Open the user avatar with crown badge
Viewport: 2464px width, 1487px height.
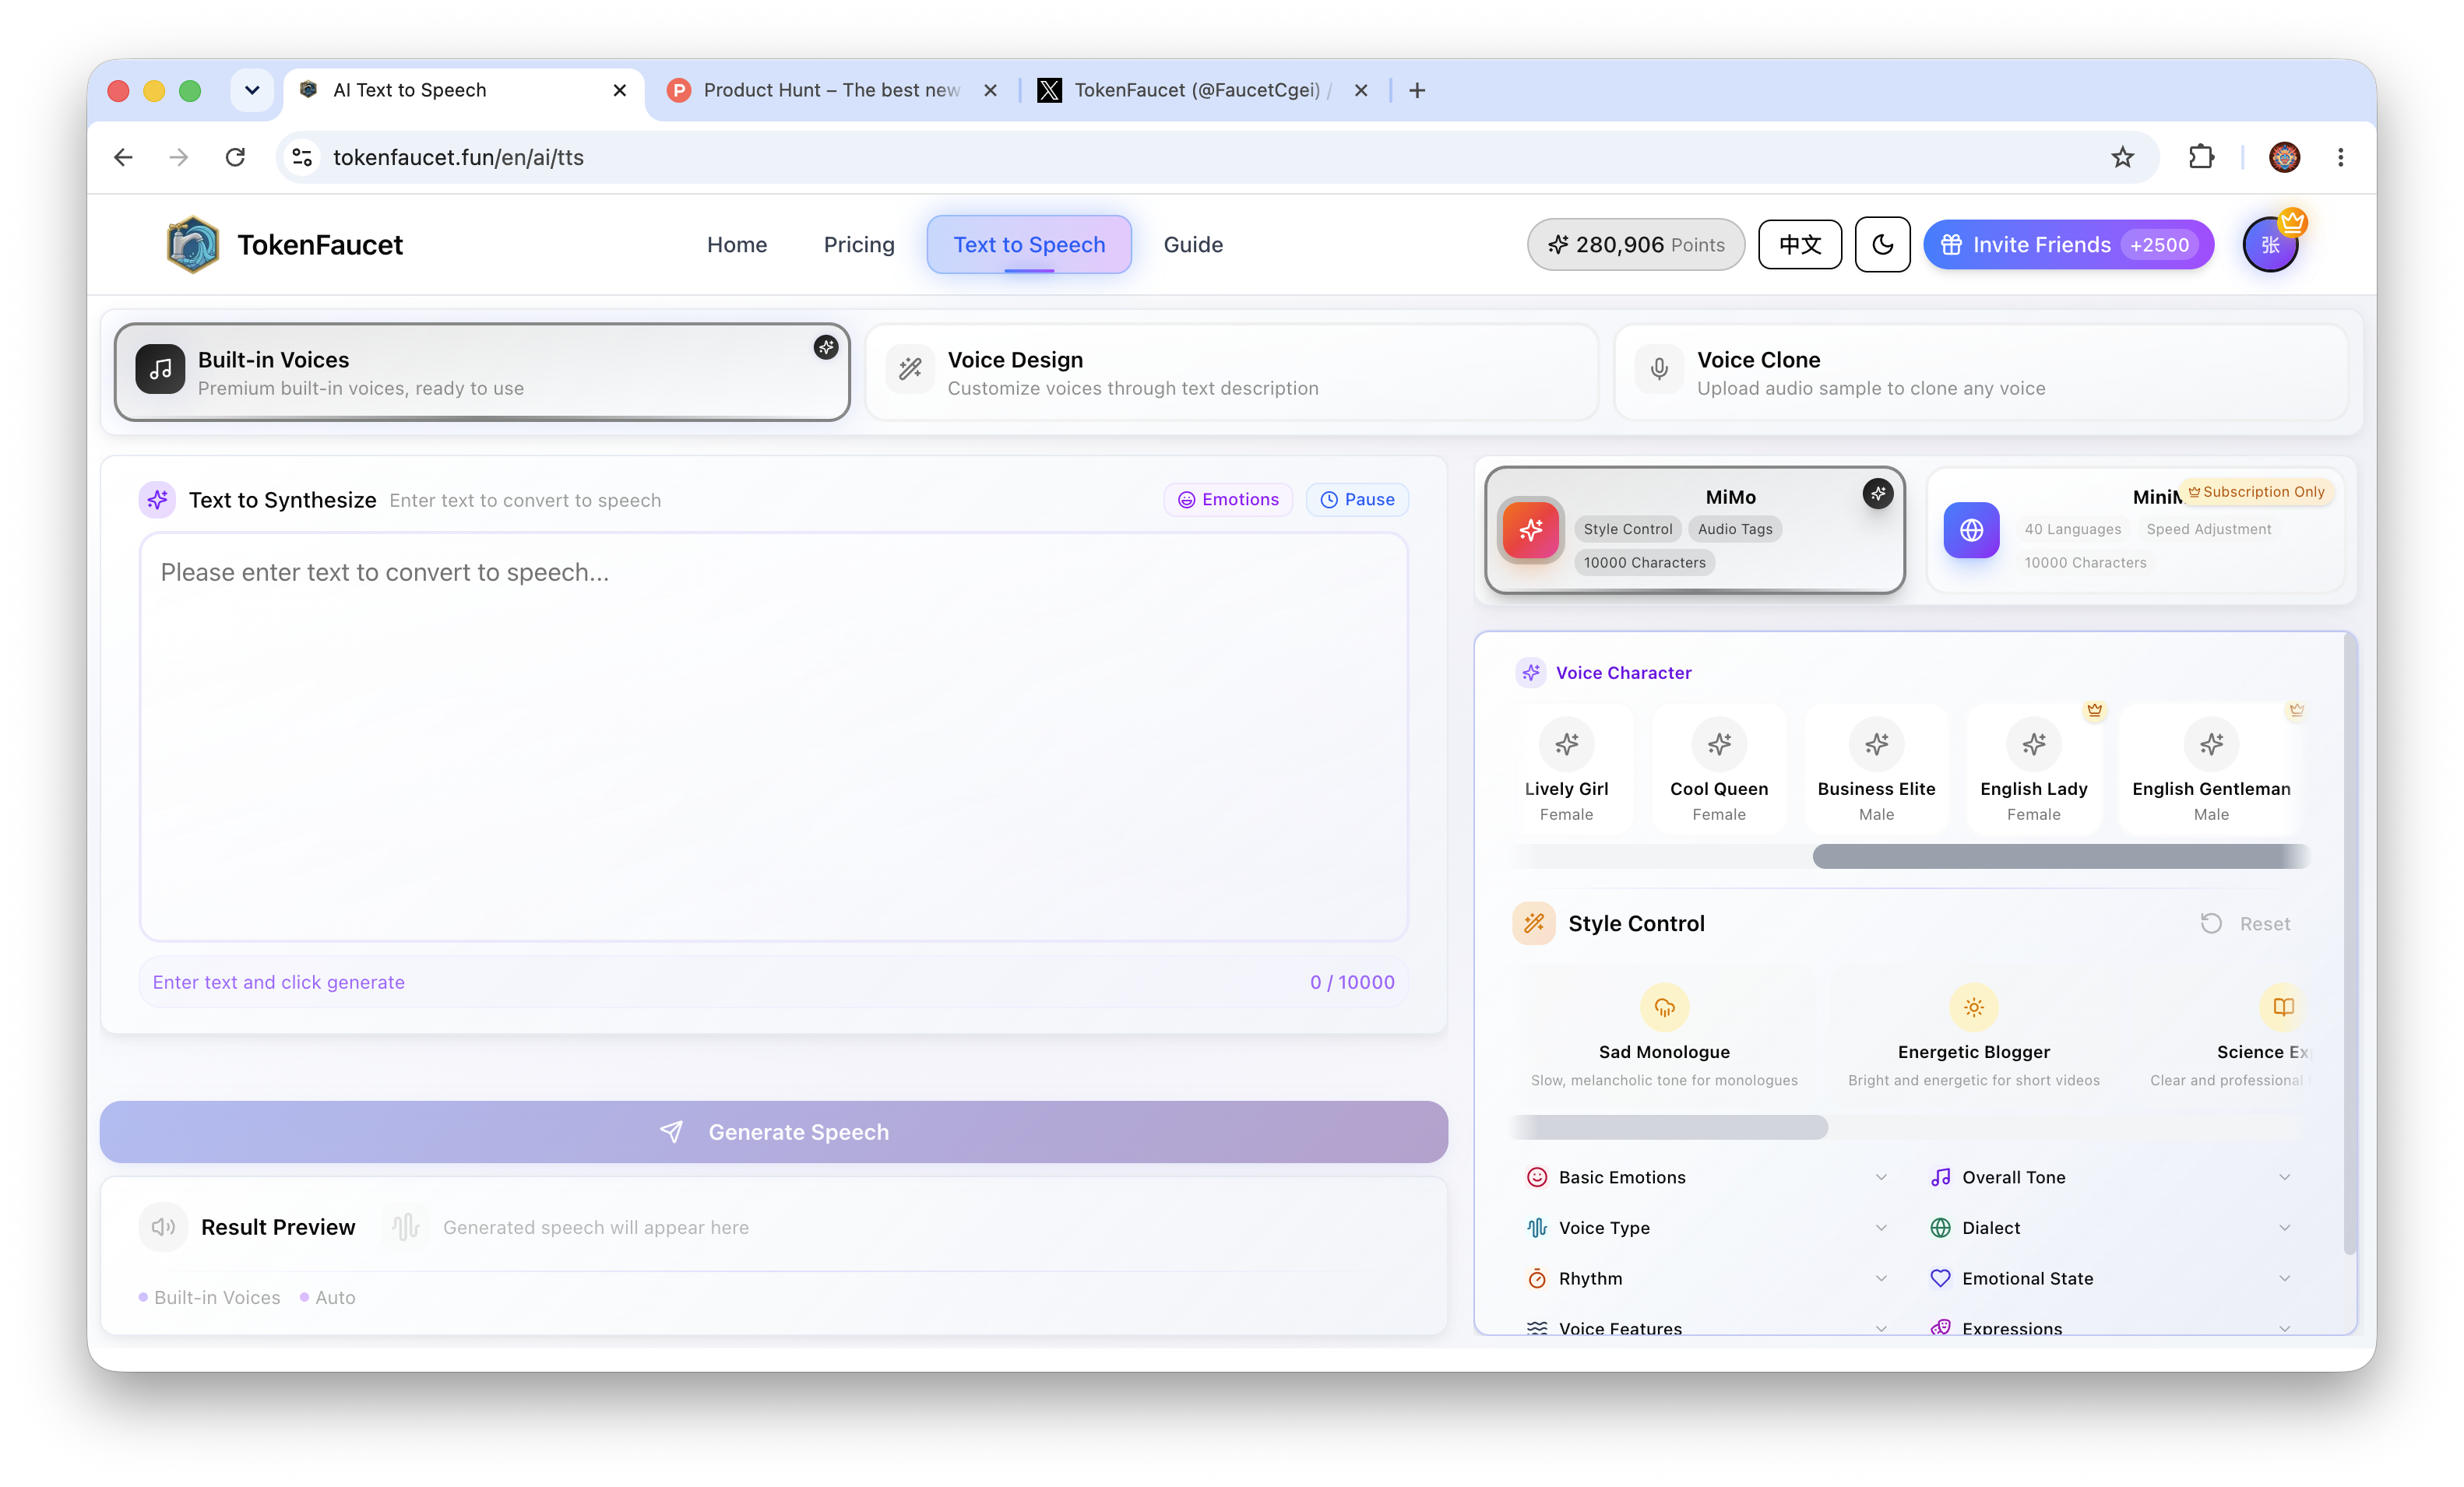point(2271,245)
